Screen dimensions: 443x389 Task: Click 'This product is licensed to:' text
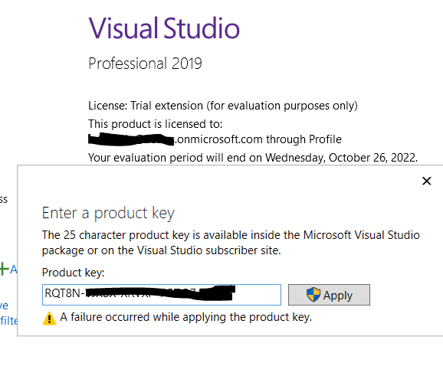156,124
